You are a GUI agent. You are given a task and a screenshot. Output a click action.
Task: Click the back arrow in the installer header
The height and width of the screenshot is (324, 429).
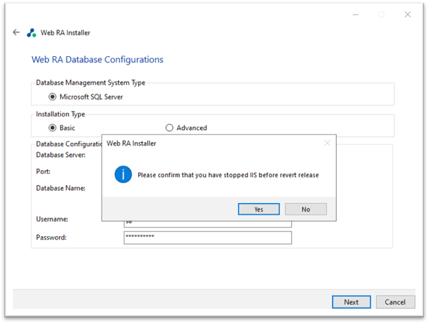pyautogui.click(x=16, y=33)
